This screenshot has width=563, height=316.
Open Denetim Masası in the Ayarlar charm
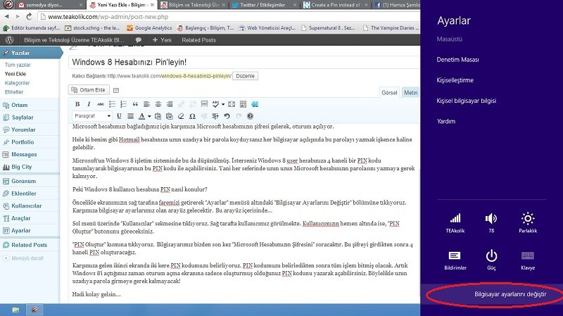[x=457, y=60]
